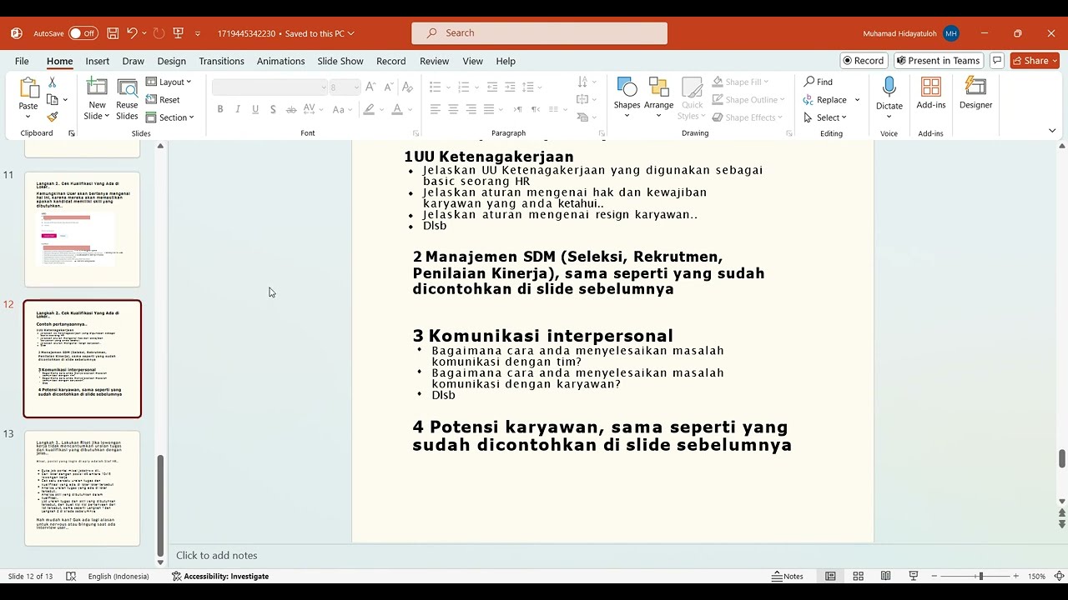Open the Transitions tab

221,61
